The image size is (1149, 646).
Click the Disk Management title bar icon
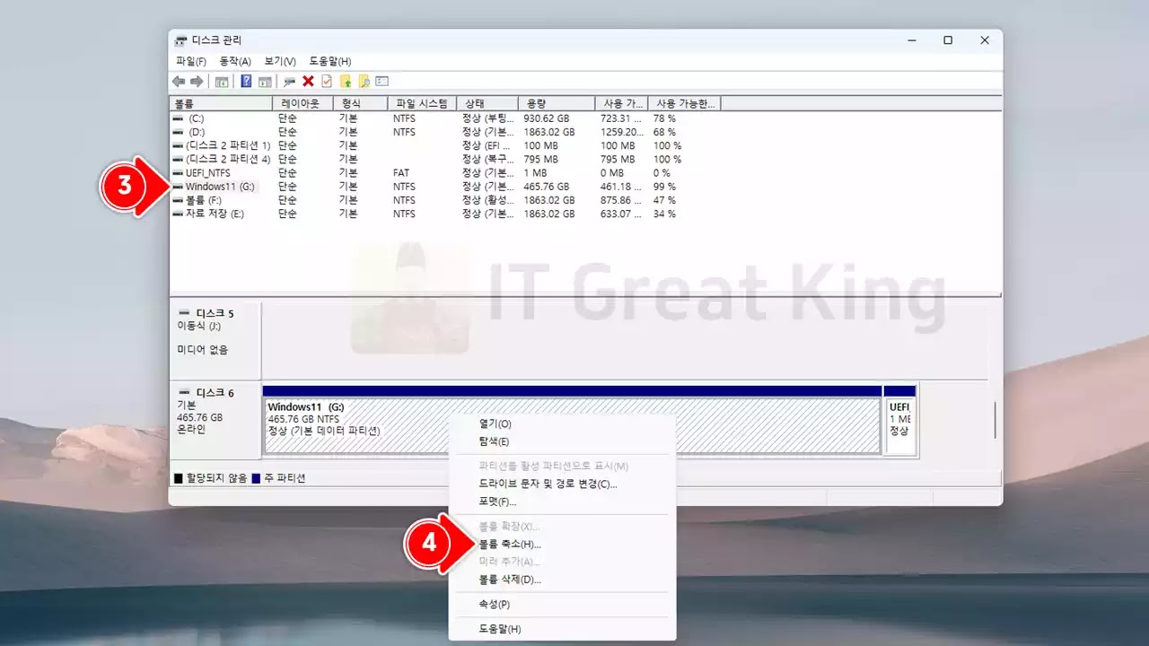[181, 40]
